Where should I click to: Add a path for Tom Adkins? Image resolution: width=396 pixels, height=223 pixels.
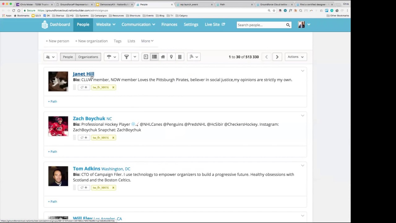pos(53,202)
